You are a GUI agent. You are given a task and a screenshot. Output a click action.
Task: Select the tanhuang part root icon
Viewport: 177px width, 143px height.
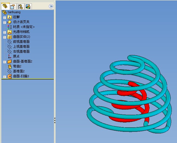pos(4,12)
